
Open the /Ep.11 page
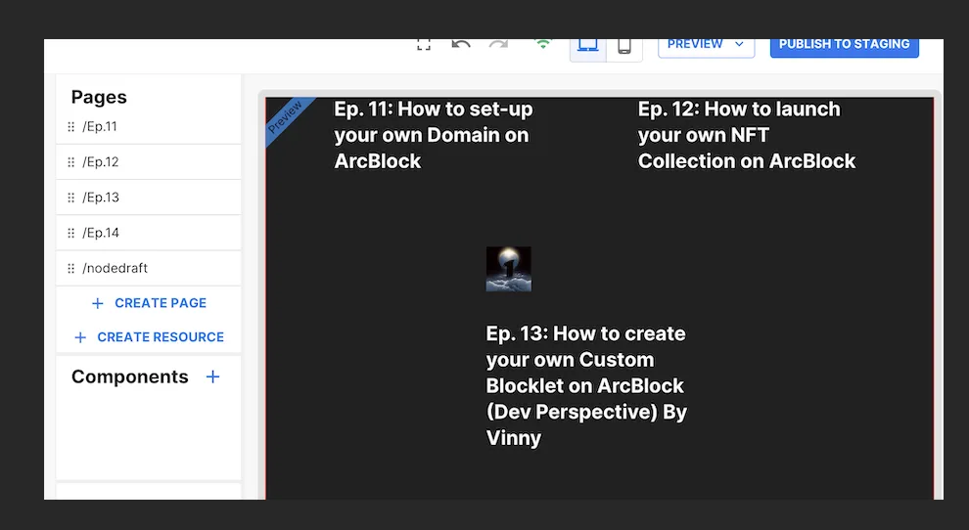(149, 126)
